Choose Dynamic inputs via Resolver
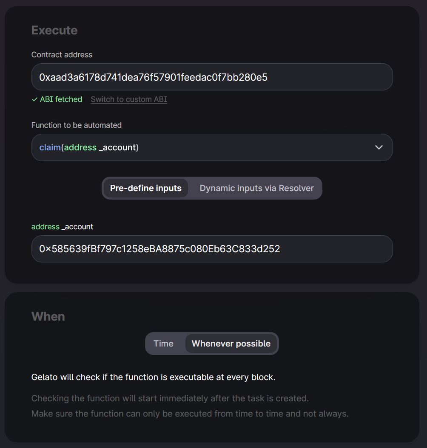Image resolution: width=427 pixels, height=448 pixels. click(256, 188)
